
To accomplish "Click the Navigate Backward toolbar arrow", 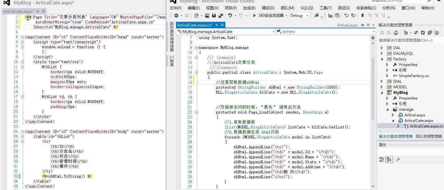I will 176,16.
